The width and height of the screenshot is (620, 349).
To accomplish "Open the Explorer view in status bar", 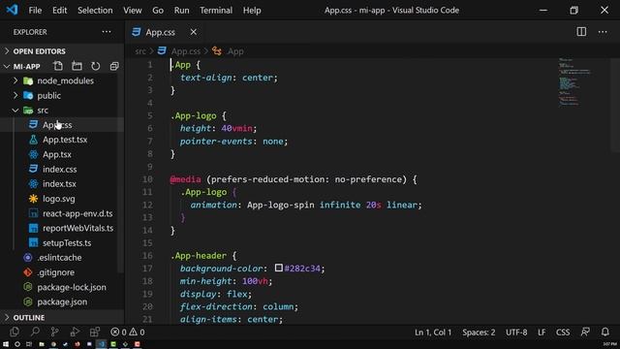I will click(x=15, y=332).
